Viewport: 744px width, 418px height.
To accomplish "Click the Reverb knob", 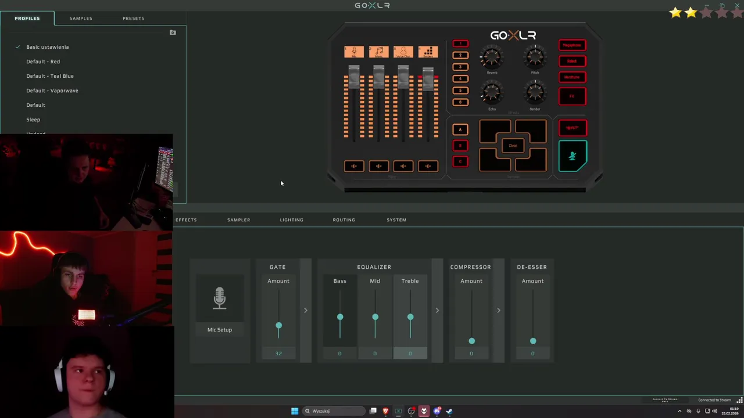I will (492, 57).
